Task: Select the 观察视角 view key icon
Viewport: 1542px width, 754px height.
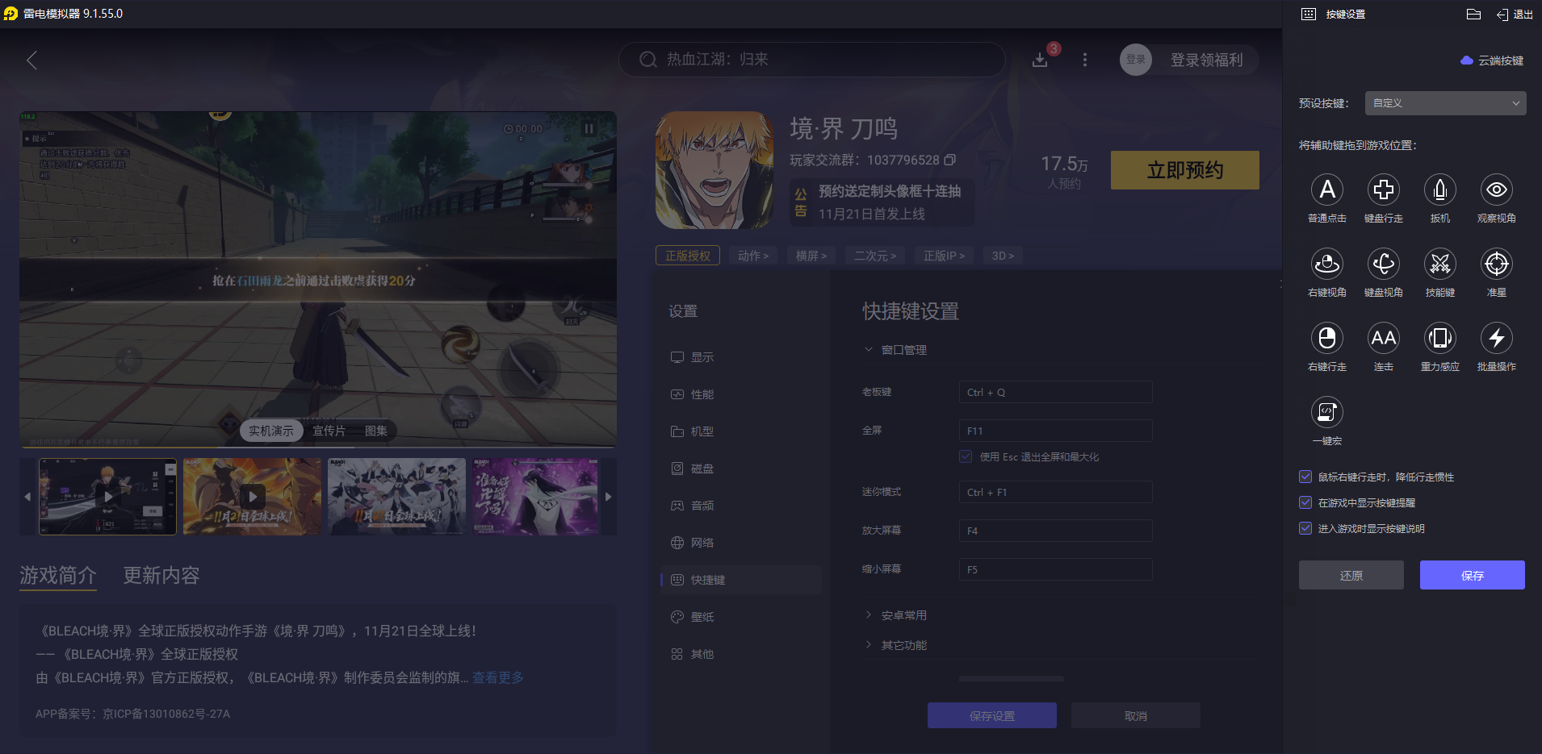Action: [1496, 190]
